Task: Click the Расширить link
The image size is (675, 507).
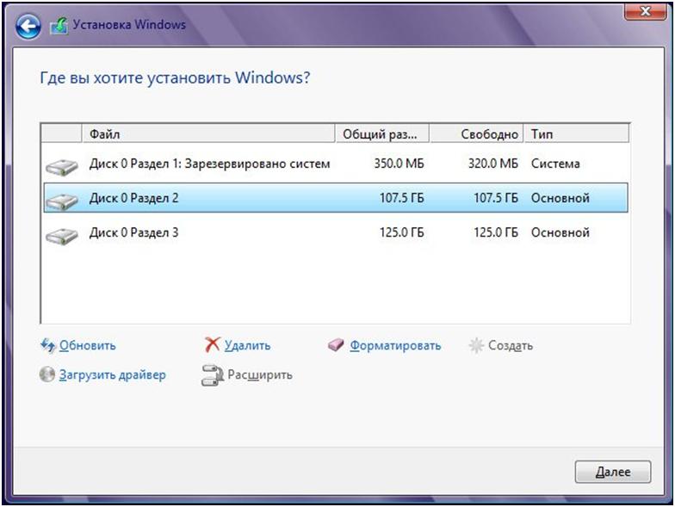Action: [260, 375]
